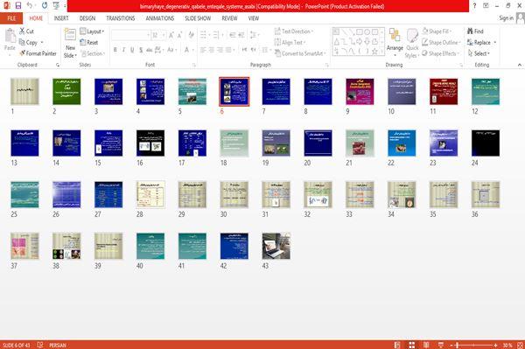The height and width of the screenshot is (349, 525).
Task: Open the FILE tab
Action: [11, 18]
